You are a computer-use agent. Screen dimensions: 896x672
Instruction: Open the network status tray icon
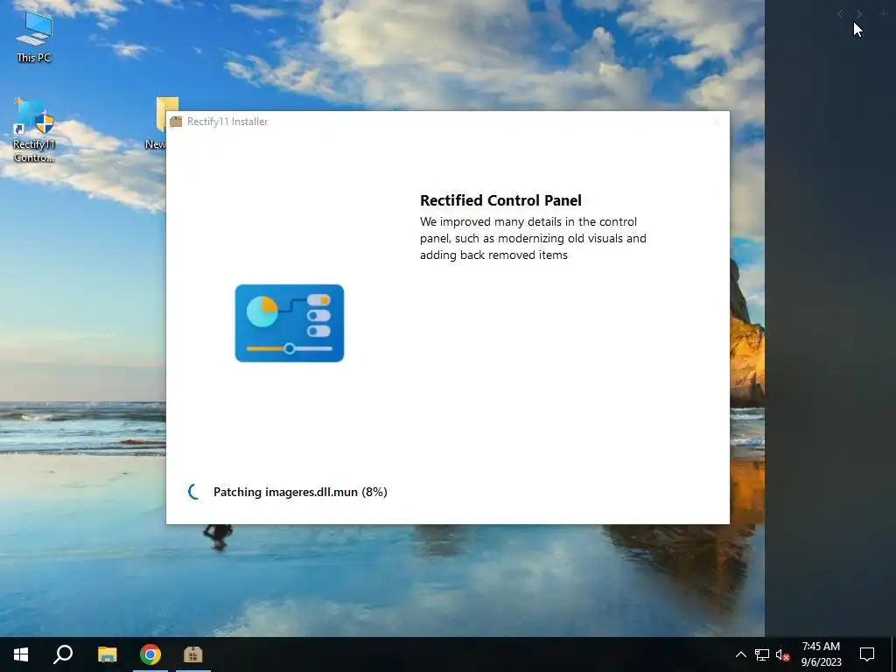click(762, 654)
